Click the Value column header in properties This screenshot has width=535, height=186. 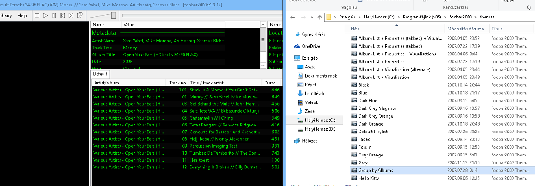coord(173,25)
